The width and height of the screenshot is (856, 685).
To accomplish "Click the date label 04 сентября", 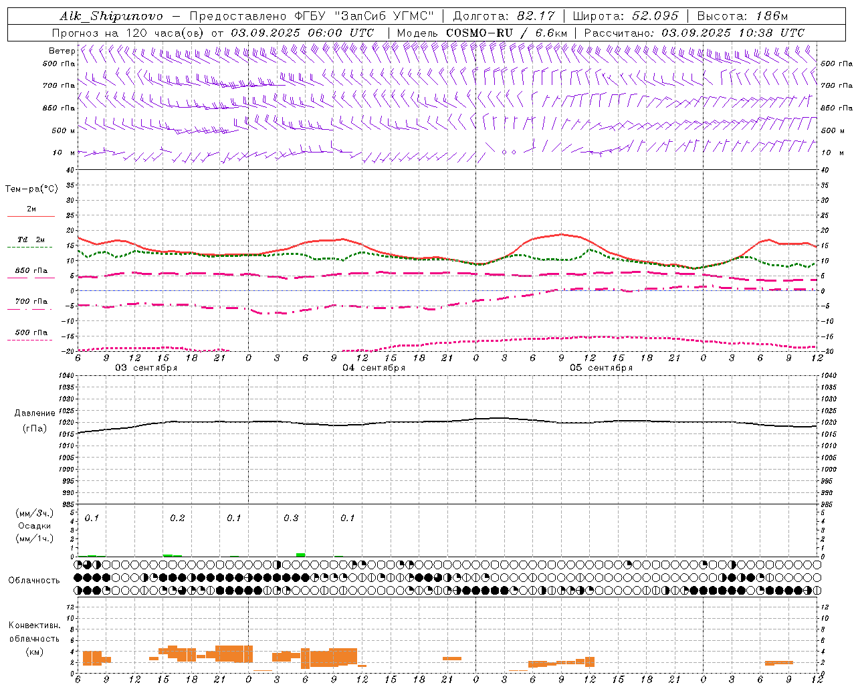I will tap(373, 368).
